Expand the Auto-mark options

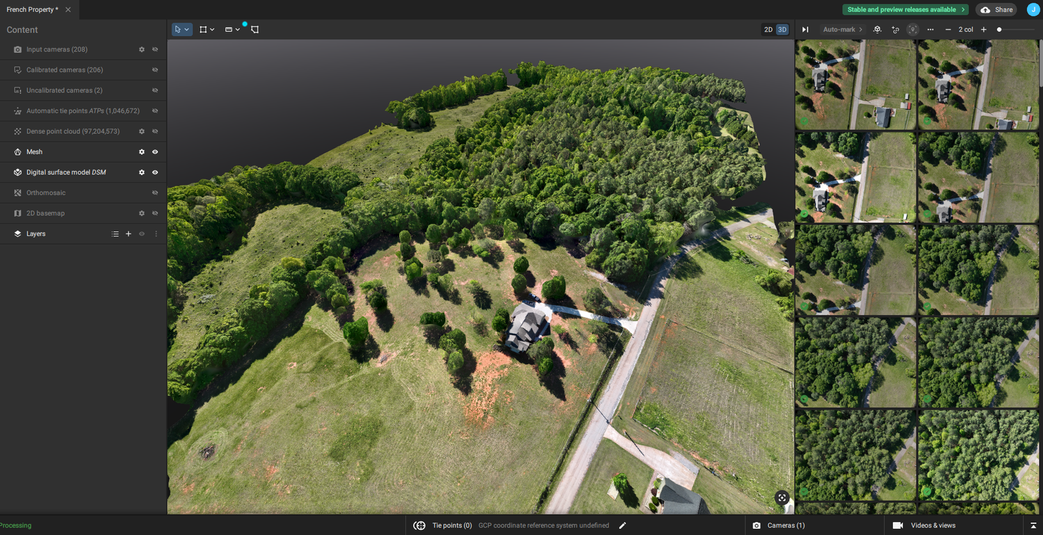coord(861,29)
